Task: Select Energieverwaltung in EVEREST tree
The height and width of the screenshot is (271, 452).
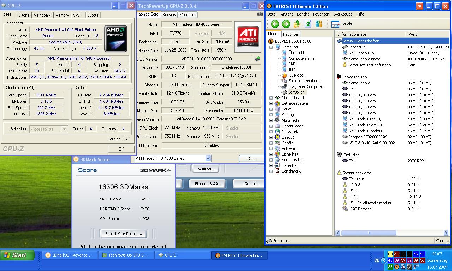Action: (301, 81)
